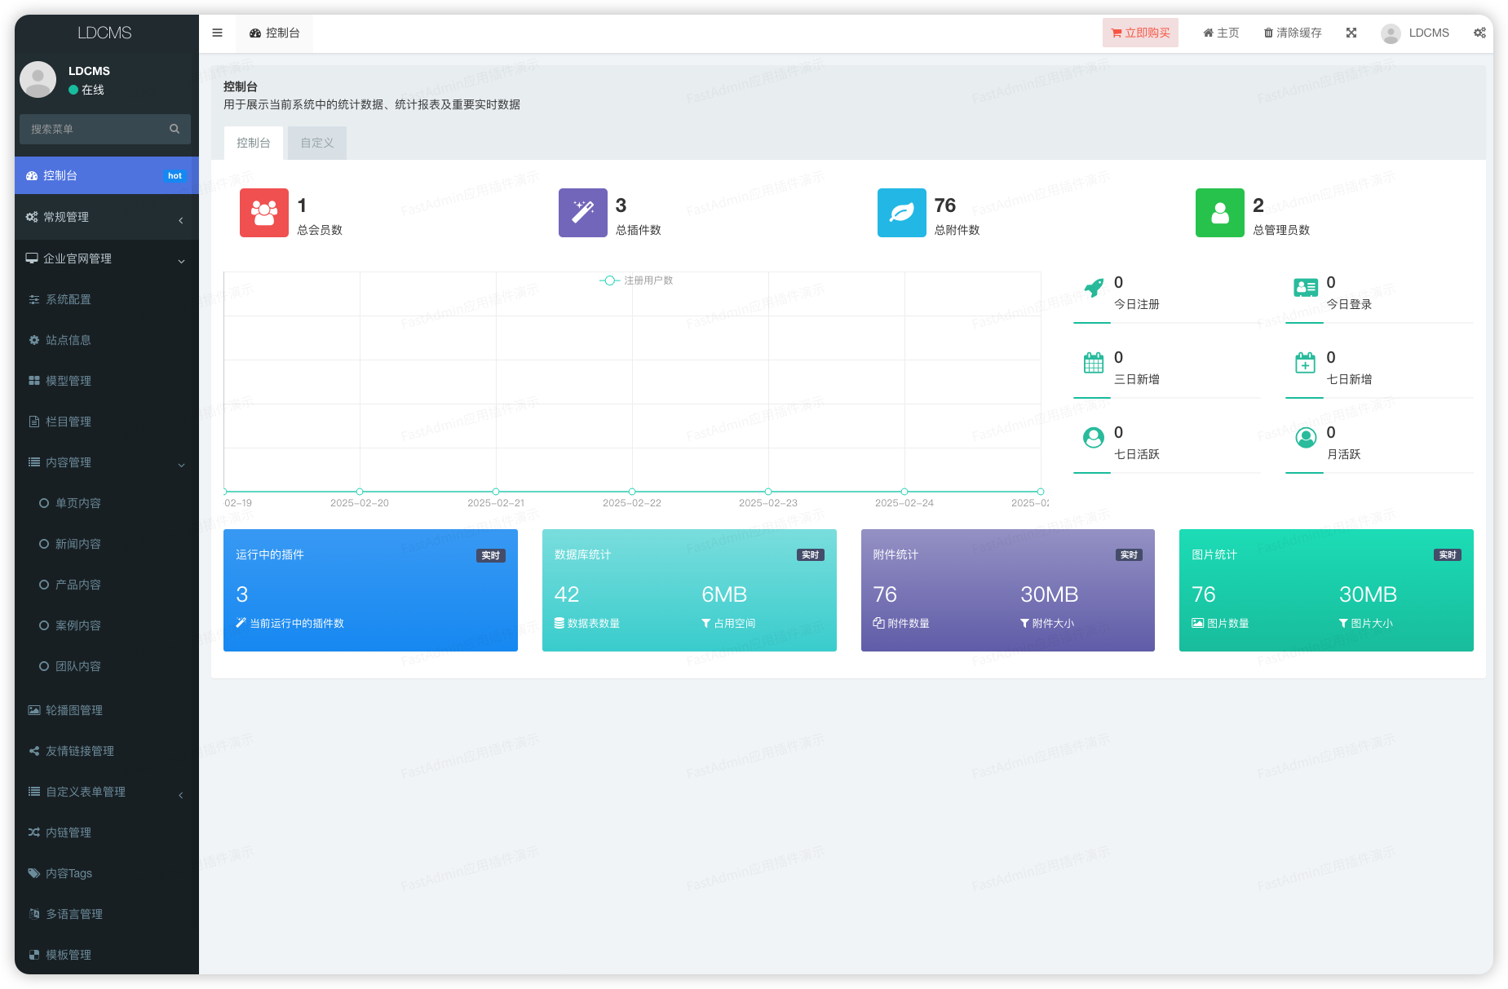This screenshot has height=989, width=1508.
Task: Toggle the 注册用户数 chart legend series
Action: tap(636, 280)
